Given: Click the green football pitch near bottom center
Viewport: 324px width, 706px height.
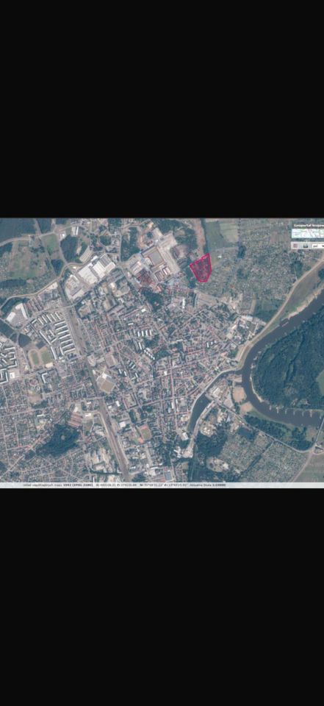Looking at the screenshot, I should click(x=145, y=434).
